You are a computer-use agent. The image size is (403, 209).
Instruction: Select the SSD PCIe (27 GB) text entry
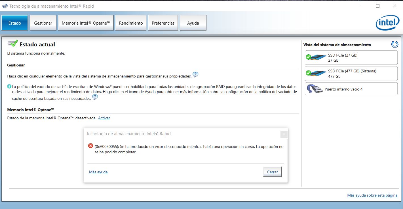pos(343,55)
